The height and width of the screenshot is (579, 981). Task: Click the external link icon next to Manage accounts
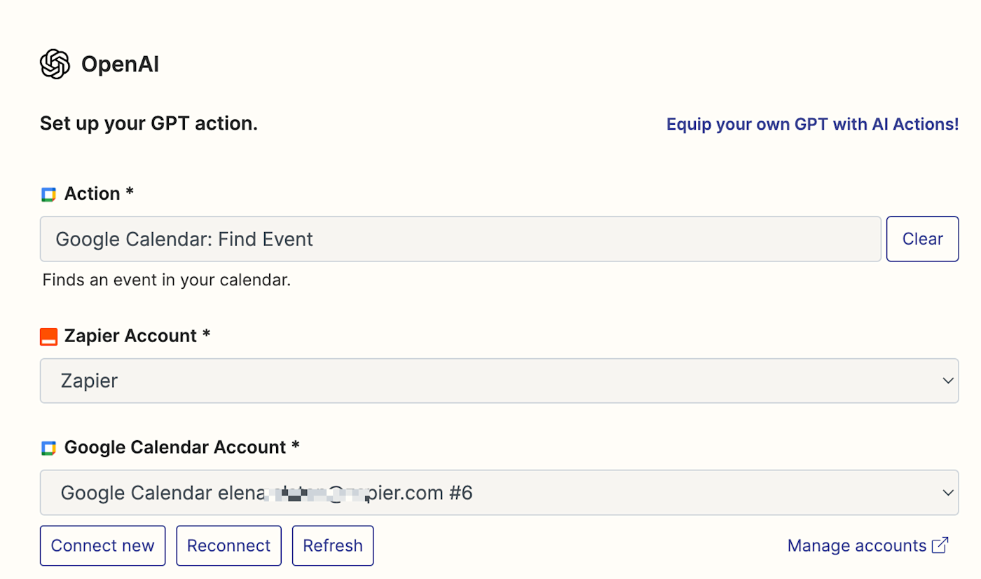[x=940, y=545]
